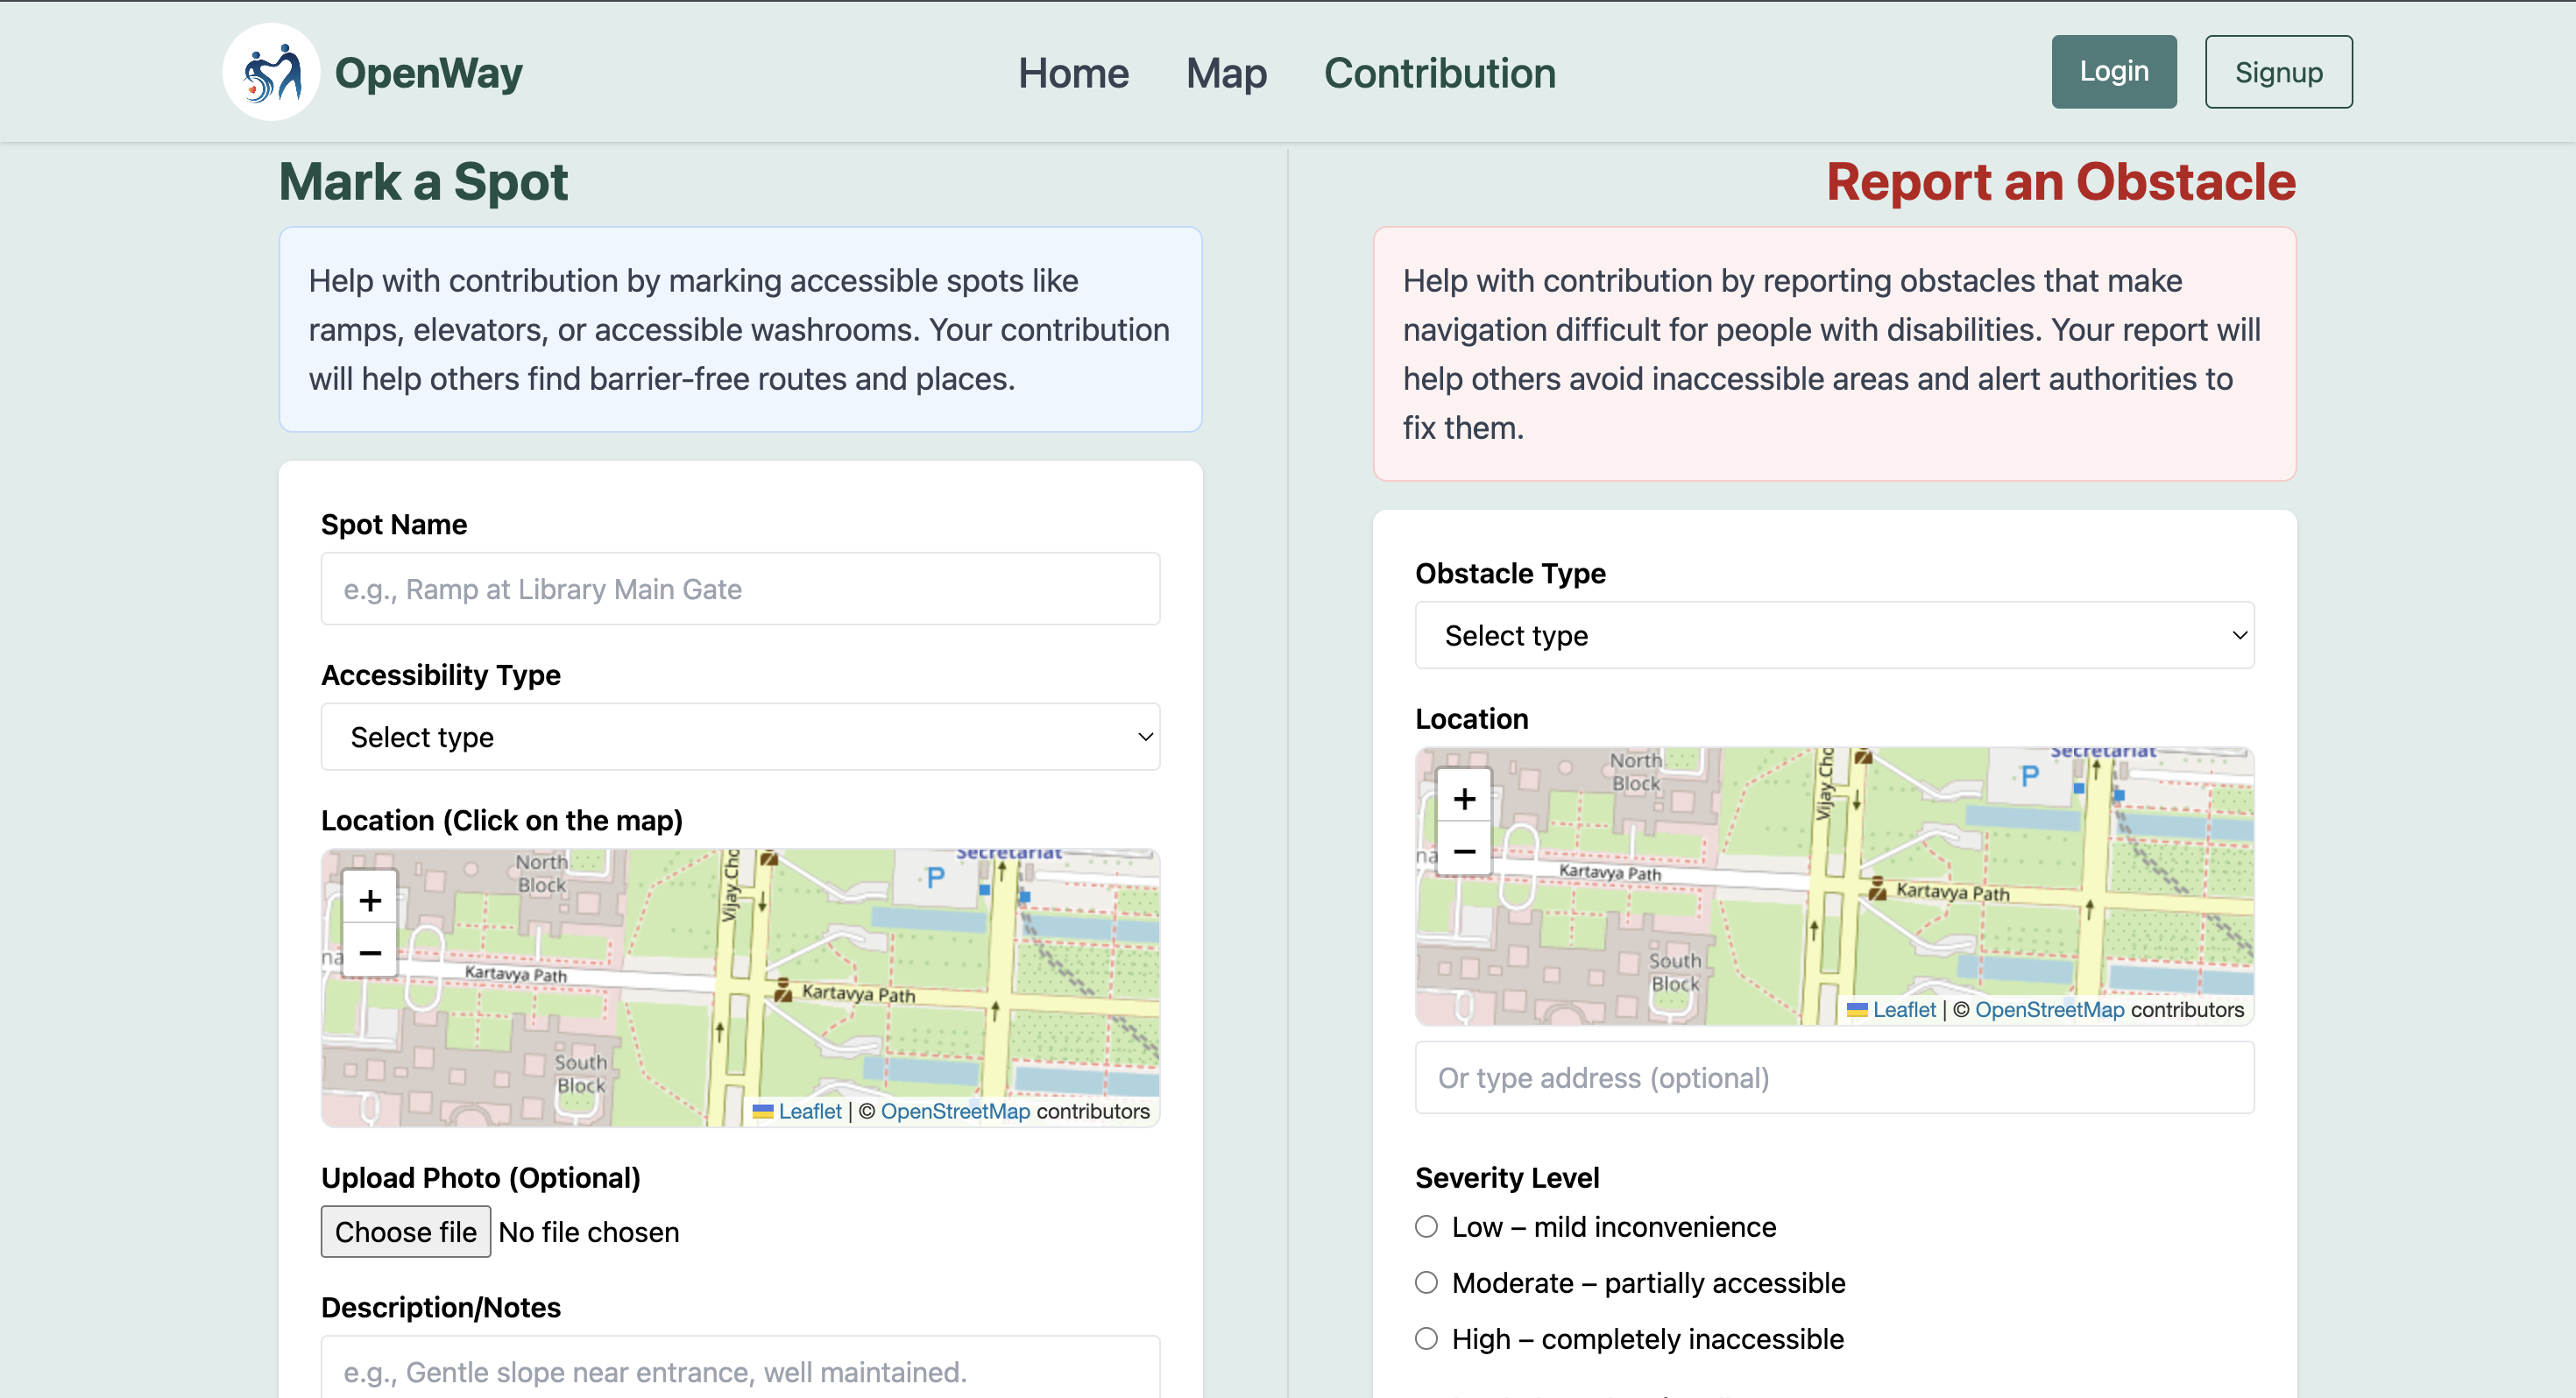Click parking P icon on left map

tap(935, 878)
